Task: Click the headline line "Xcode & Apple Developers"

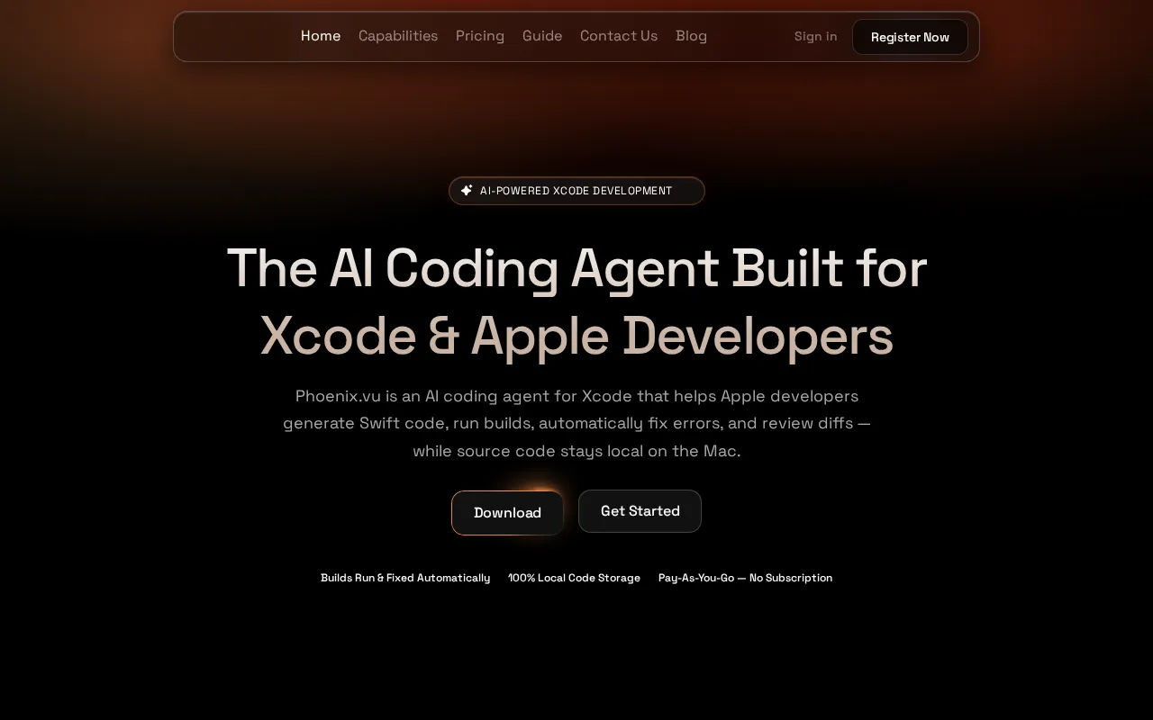Action: click(x=576, y=336)
